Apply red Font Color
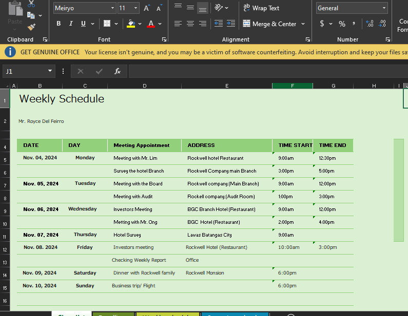This screenshot has width=408, height=316. pos(151,24)
